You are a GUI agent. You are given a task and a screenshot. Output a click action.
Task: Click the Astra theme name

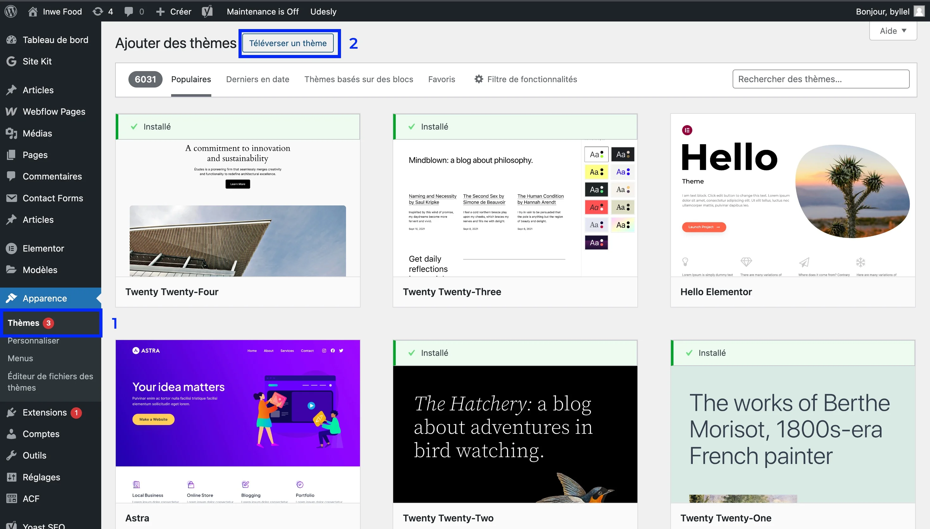tap(137, 518)
